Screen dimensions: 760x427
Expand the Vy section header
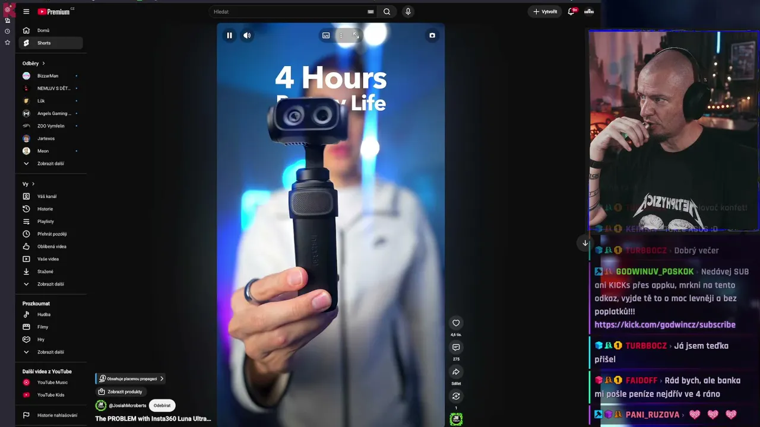coord(28,184)
